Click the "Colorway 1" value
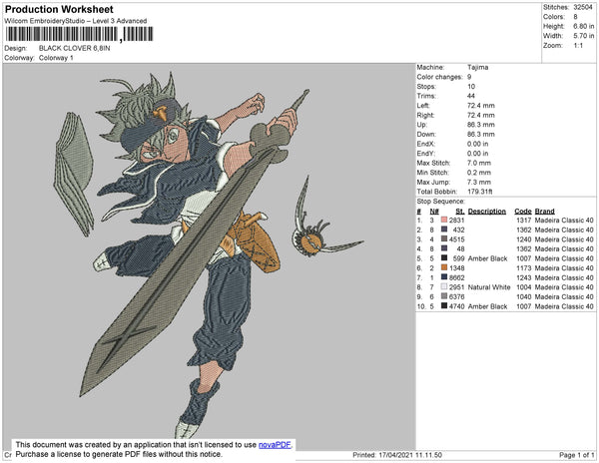Viewport: 599px width, 463px height. click(56, 58)
